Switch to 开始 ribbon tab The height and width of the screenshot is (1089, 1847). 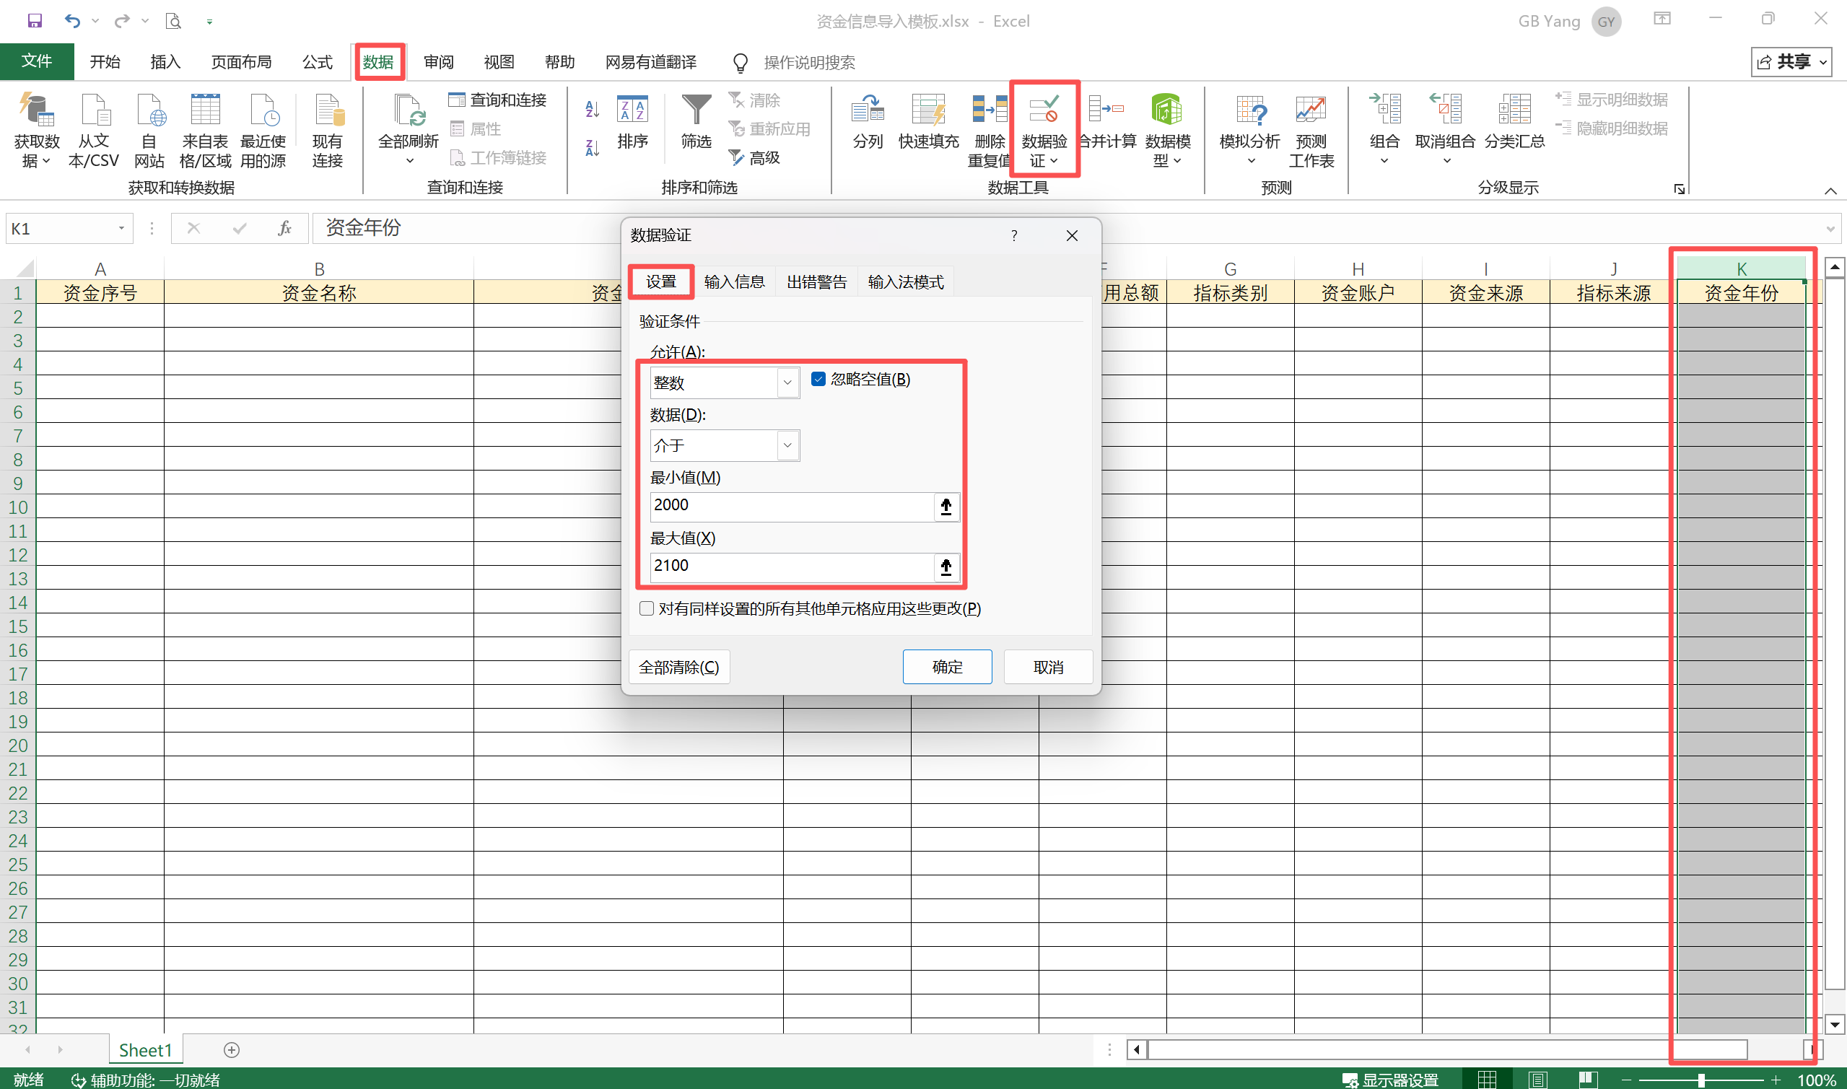click(105, 61)
